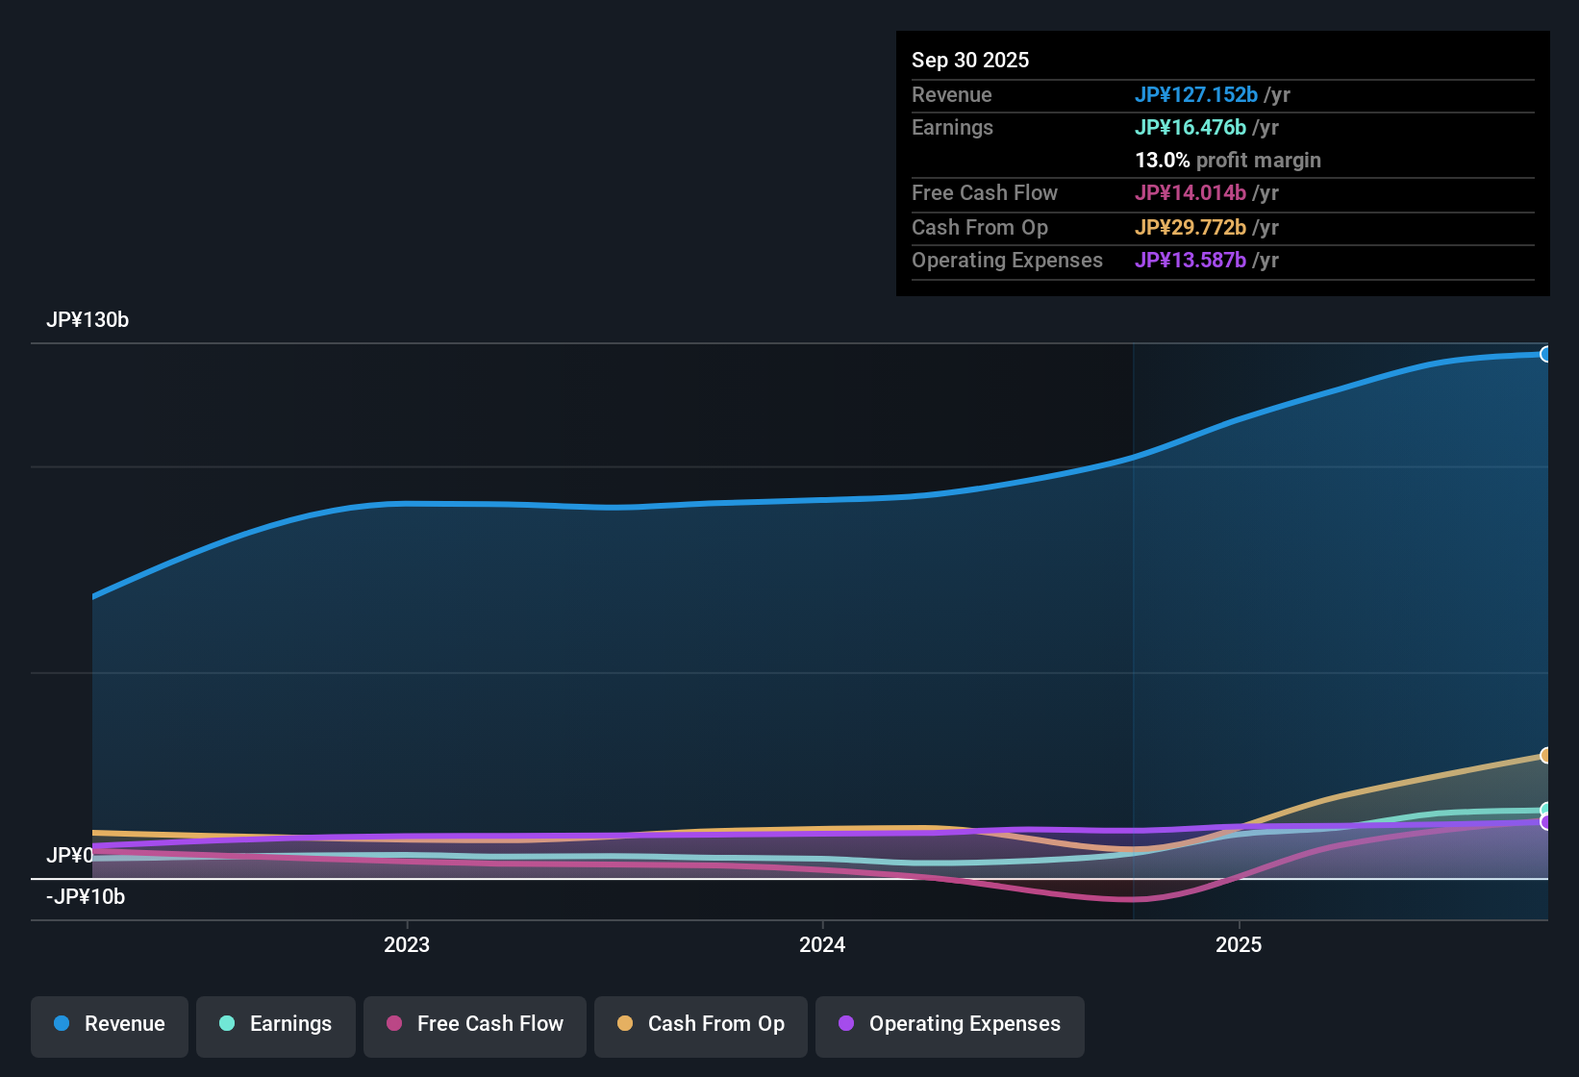Screen dimensions: 1579x1077
Task: Select the 2025 axis label
Action: click(1241, 944)
